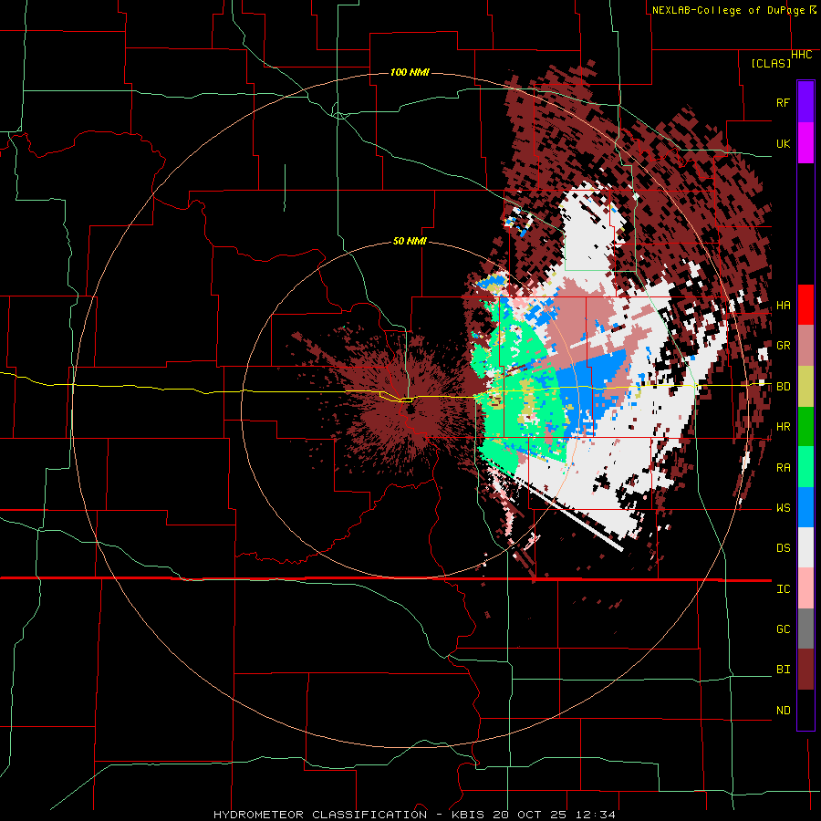Select the WS blue legend swatch

point(805,507)
